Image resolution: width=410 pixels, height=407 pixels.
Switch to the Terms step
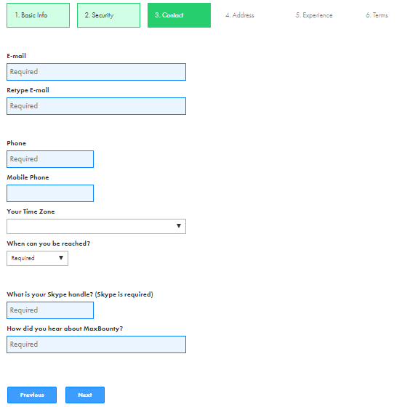377,15
